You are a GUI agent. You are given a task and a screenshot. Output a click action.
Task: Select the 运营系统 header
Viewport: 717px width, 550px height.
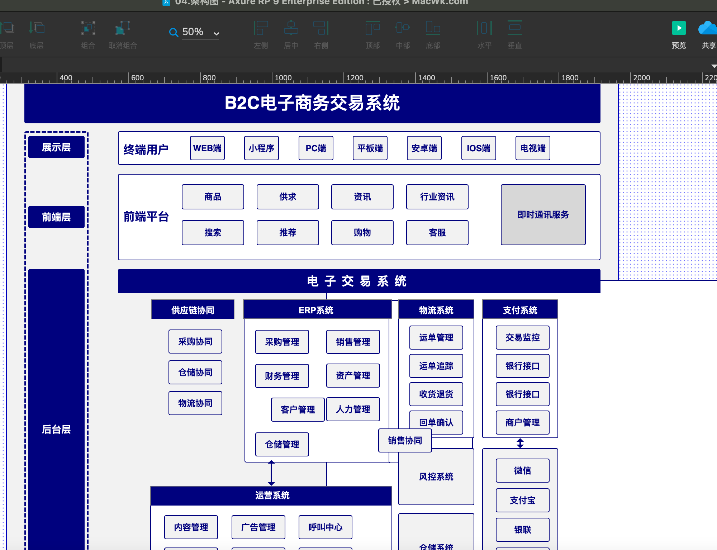pyautogui.click(x=271, y=496)
